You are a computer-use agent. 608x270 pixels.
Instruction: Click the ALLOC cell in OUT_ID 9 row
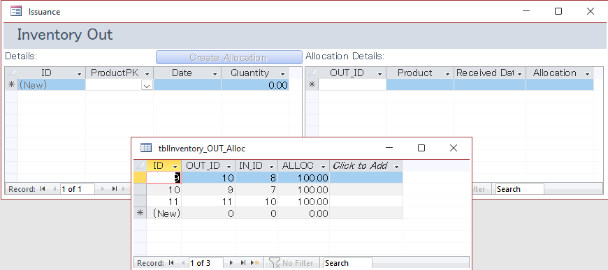point(303,190)
